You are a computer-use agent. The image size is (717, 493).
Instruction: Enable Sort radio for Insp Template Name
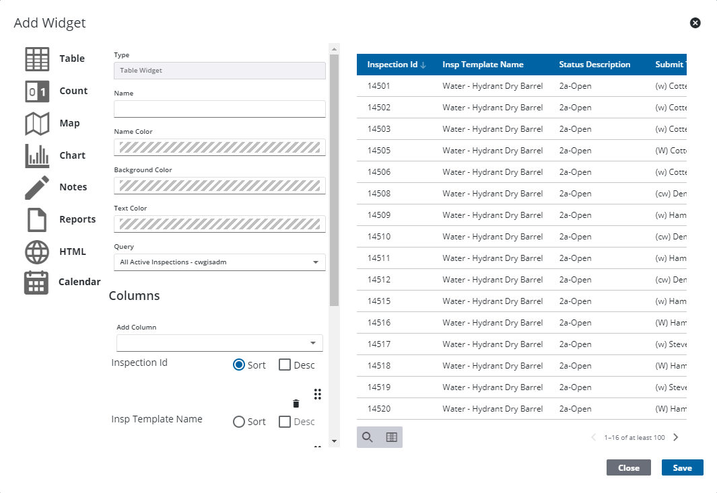[x=238, y=422]
